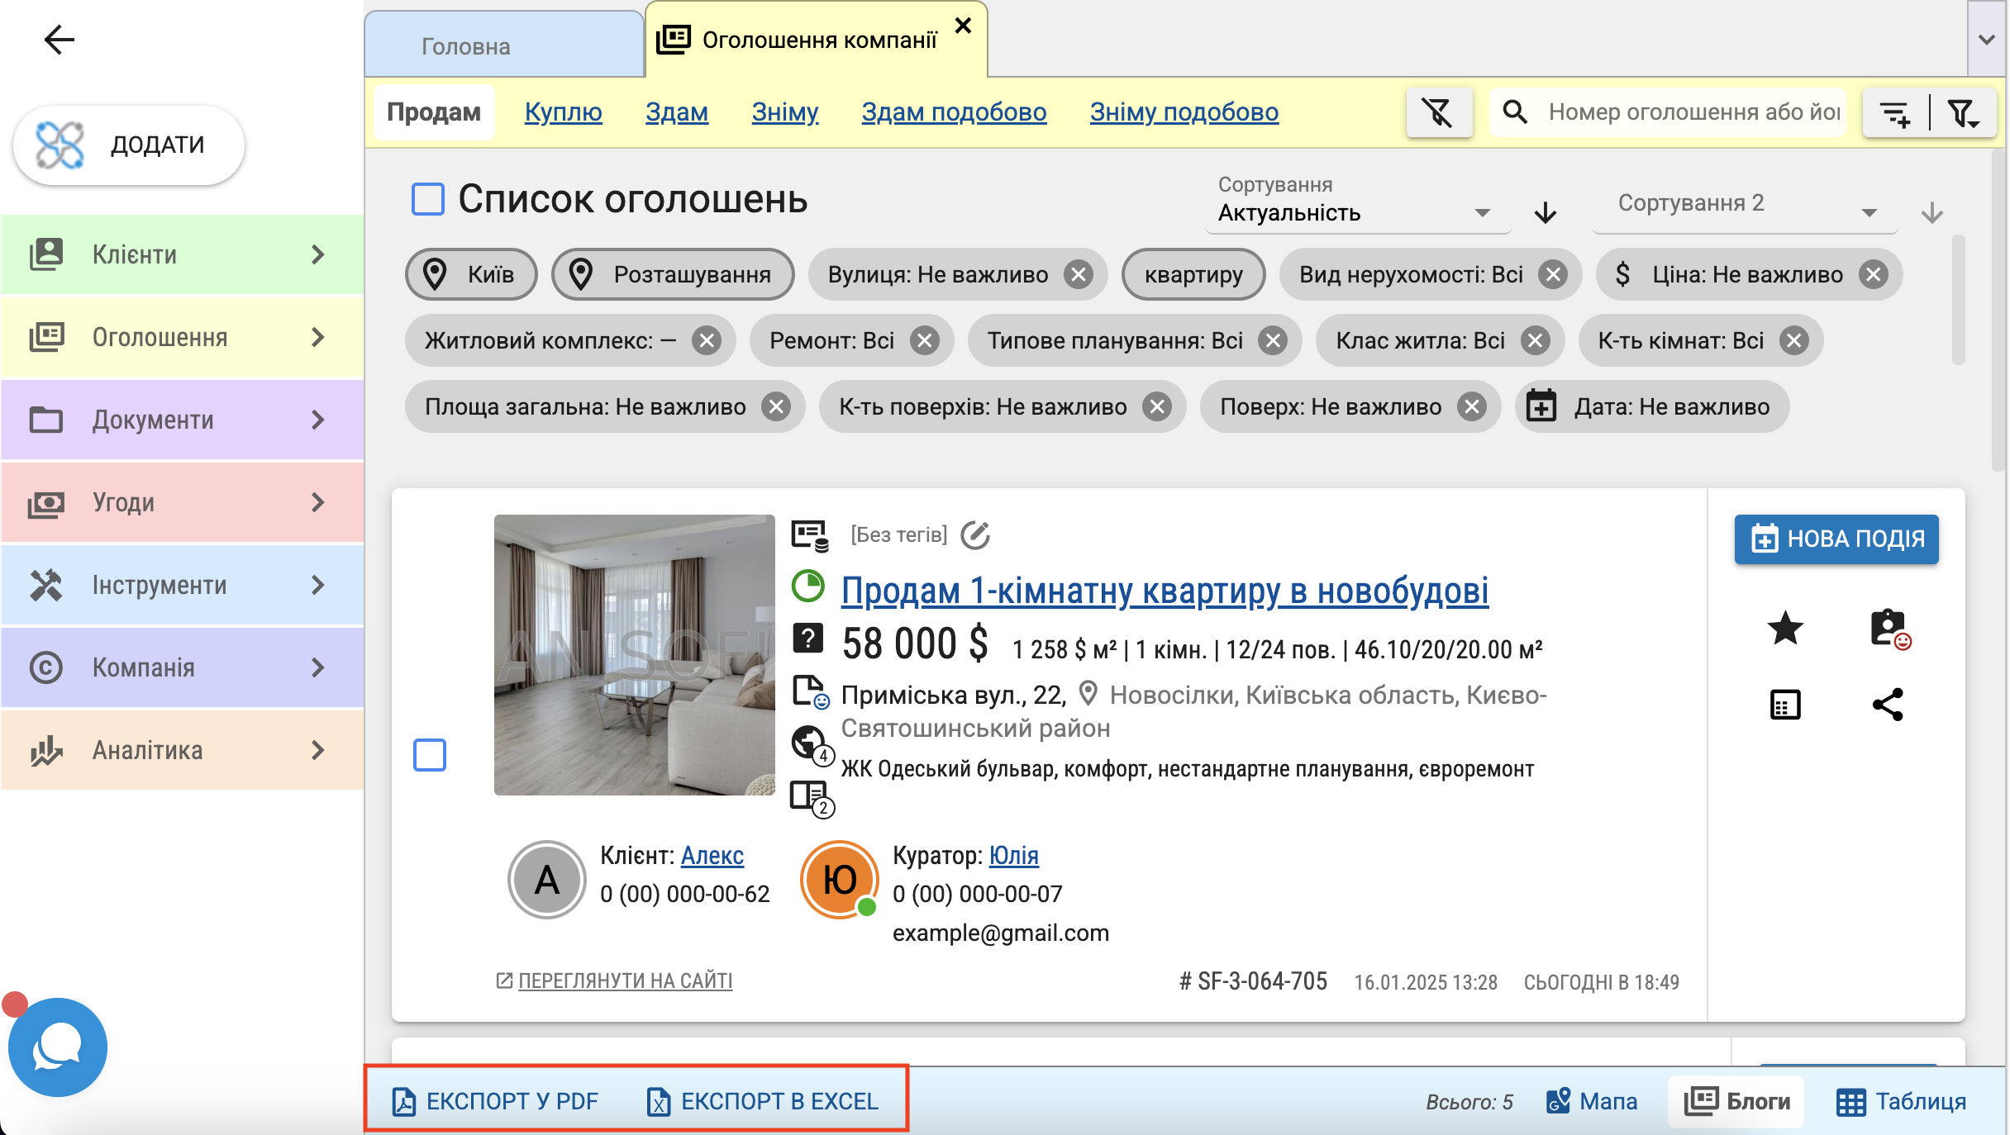
Task: Toggle Sorting 2 direction arrow
Action: pos(1931,213)
